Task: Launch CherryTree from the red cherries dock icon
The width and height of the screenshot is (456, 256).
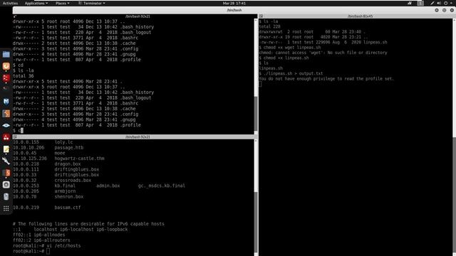Action: pos(6,137)
